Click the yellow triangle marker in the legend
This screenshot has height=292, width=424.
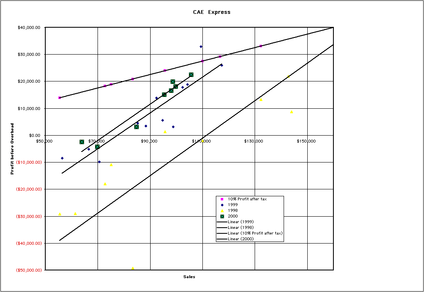[x=222, y=211]
